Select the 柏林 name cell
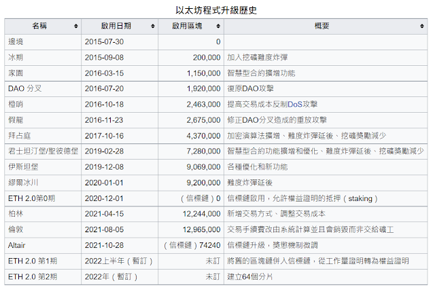Image resolution: width=435 pixels, height=294 pixels. click(x=43, y=214)
